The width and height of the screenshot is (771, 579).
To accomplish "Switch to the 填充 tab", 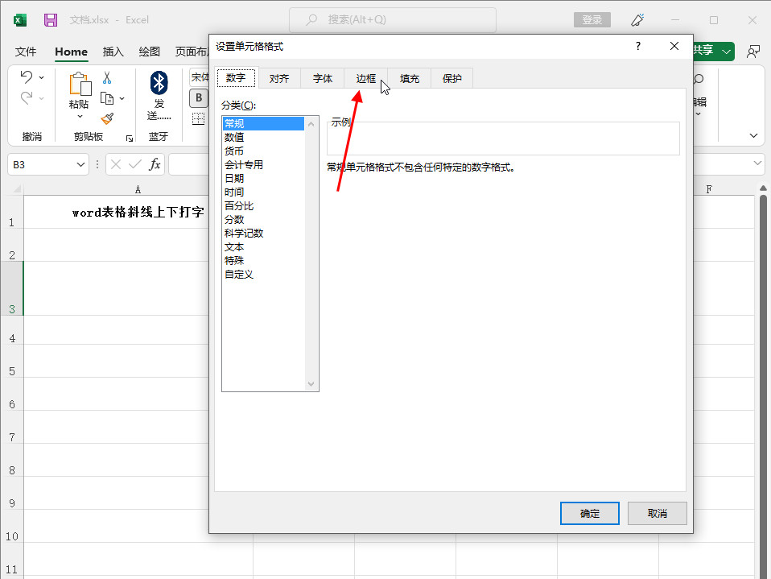I will pos(409,79).
